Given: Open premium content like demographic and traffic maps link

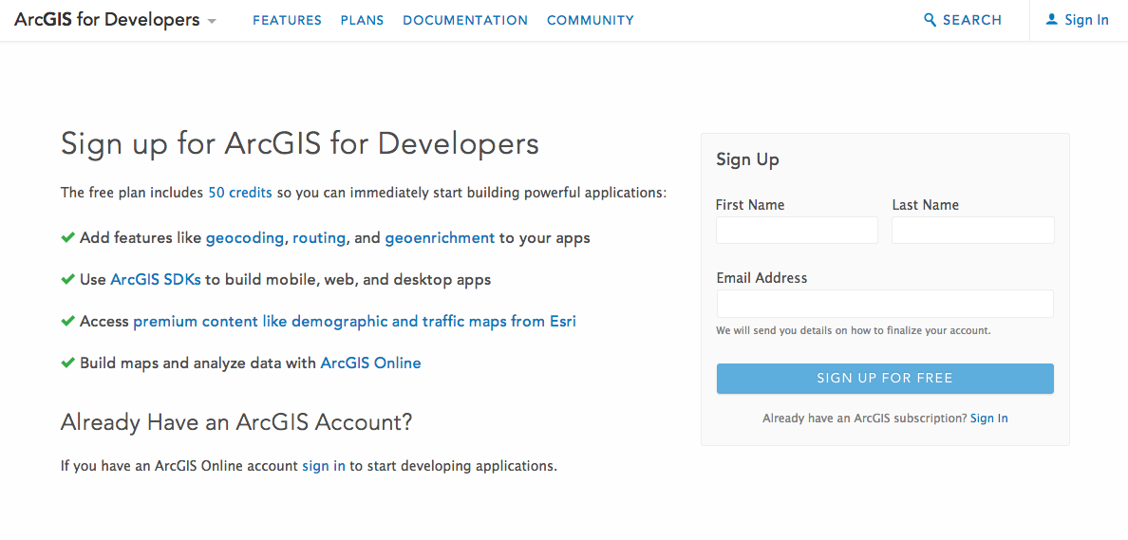Looking at the screenshot, I should point(355,322).
